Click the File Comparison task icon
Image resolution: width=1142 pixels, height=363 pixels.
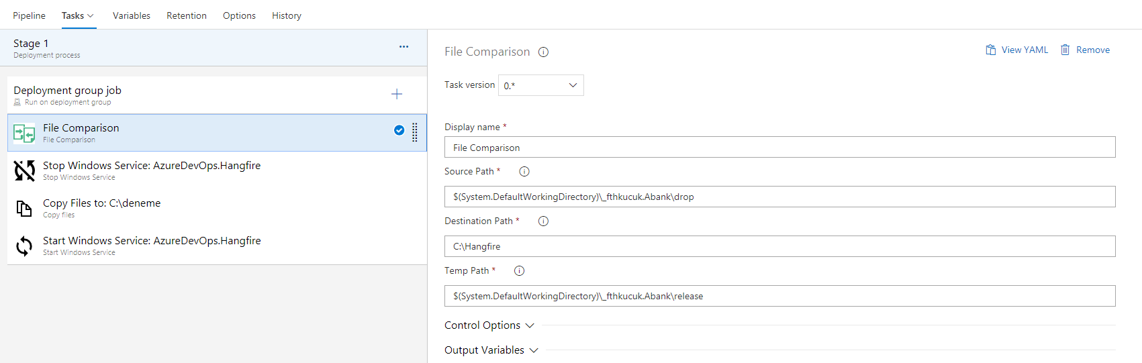click(24, 133)
